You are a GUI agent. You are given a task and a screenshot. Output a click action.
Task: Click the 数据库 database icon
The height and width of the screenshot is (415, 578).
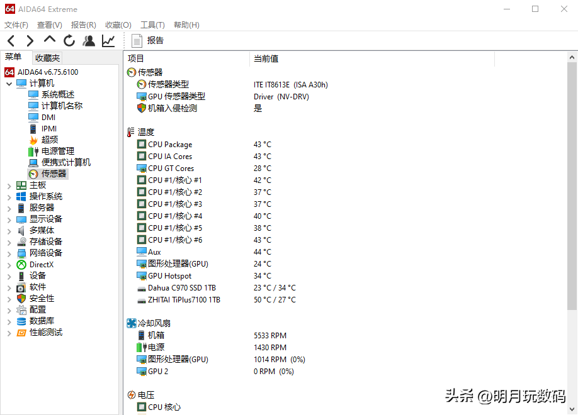(x=21, y=321)
